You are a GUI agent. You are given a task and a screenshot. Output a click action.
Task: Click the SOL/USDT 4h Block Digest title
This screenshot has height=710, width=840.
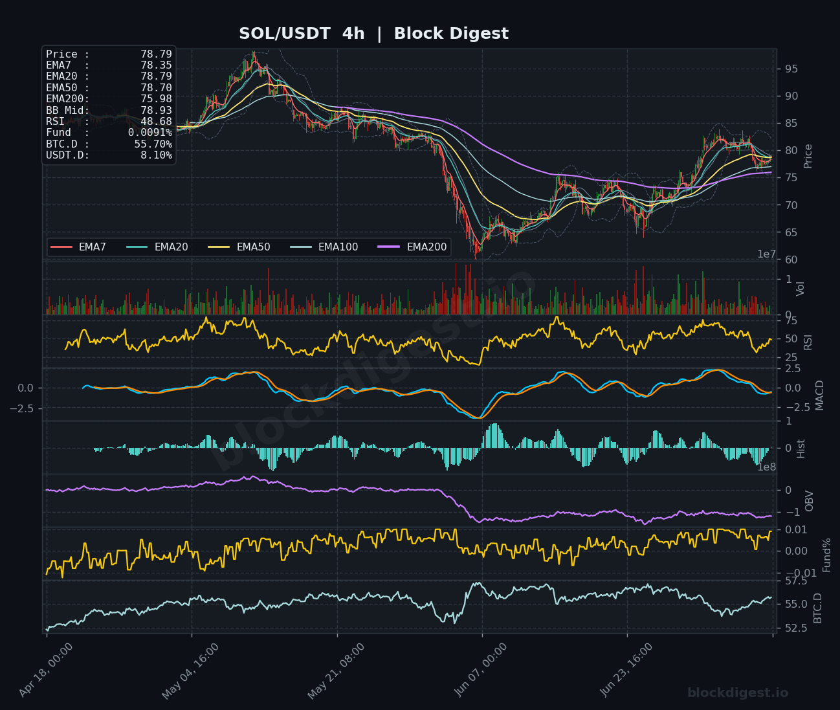[373, 34]
